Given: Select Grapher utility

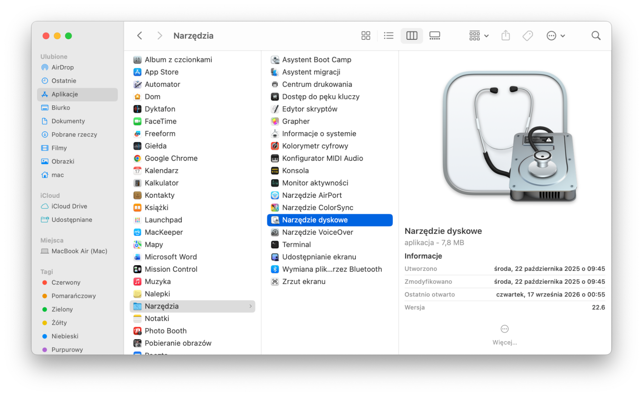Looking at the screenshot, I should tap(330, 121).
